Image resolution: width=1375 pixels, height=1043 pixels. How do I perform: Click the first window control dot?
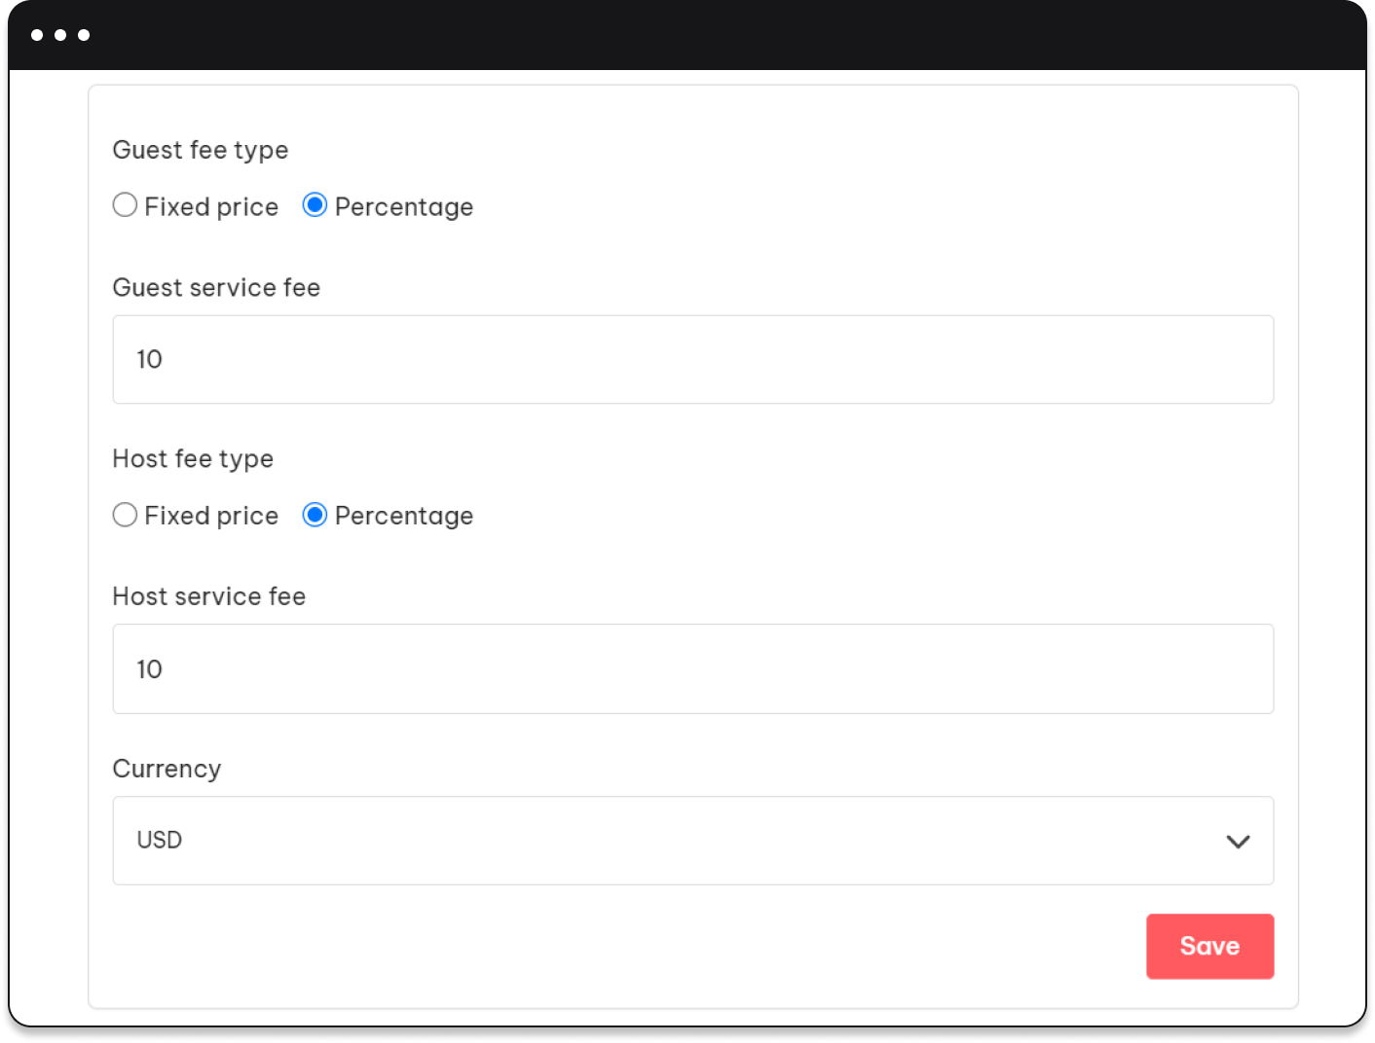click(x=37, y=35)
